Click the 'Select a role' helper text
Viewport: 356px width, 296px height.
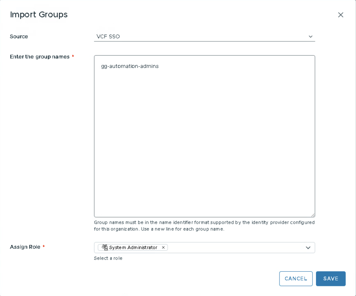[x=108, y=258]
